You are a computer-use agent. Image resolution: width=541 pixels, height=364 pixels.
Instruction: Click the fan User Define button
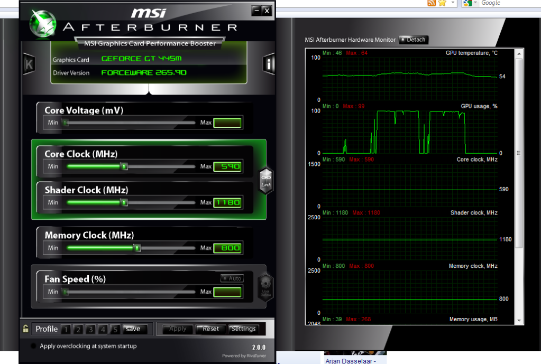pos(265,287)
